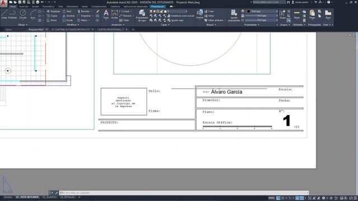Toggle the PAPEL space button in status bar
This screenshot has width=358, height=201.
click(x=271, y=198)
